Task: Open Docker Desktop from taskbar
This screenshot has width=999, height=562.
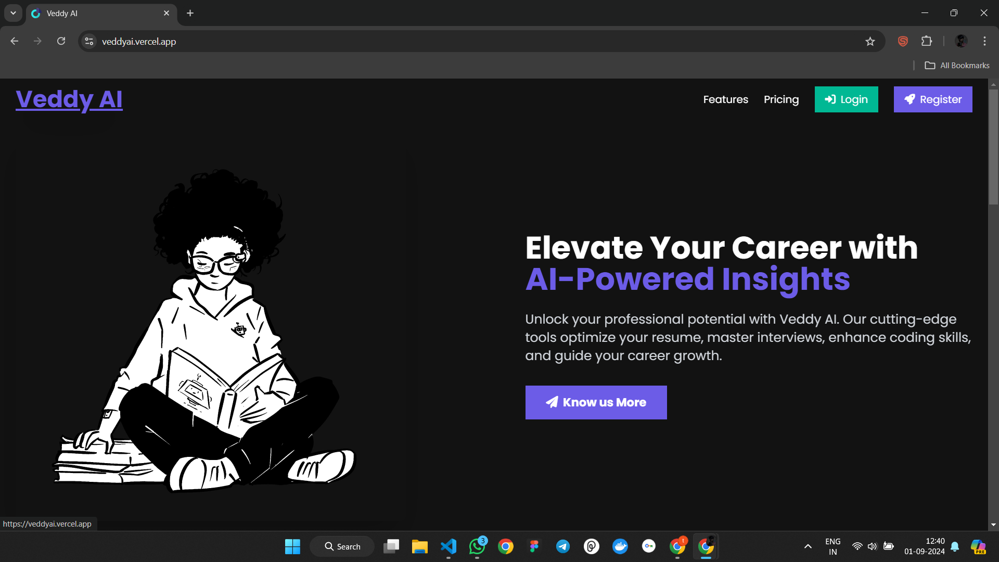Action: pos(620,546)
